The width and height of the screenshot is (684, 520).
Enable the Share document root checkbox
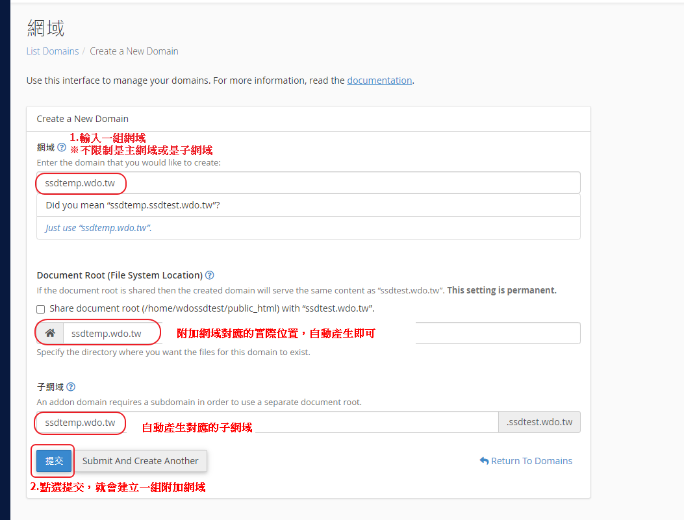click(41, 309)
